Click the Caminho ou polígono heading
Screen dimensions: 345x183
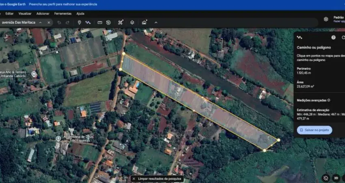point(314,48)
